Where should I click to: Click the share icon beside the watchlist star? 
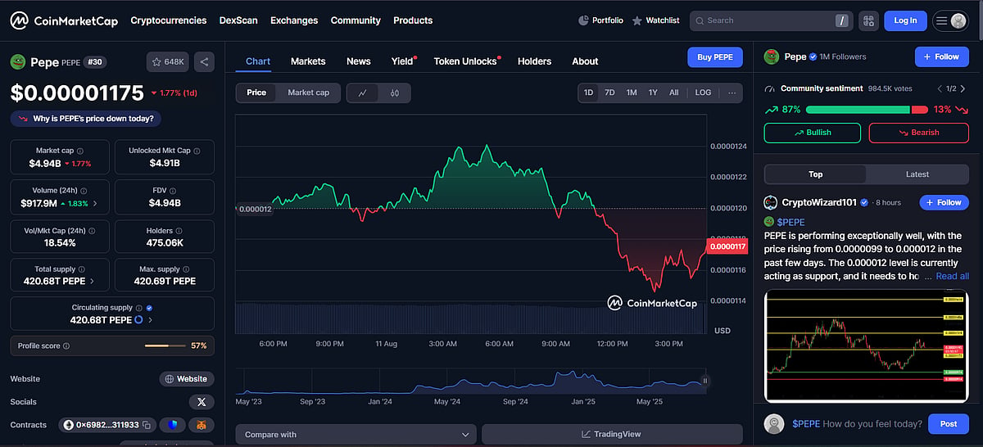pyautogui.click(x=205, y=61)
